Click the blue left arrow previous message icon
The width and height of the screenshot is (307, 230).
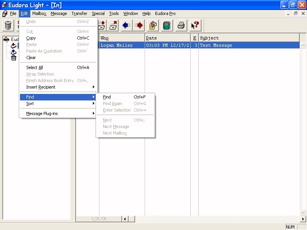pos(127,25)
